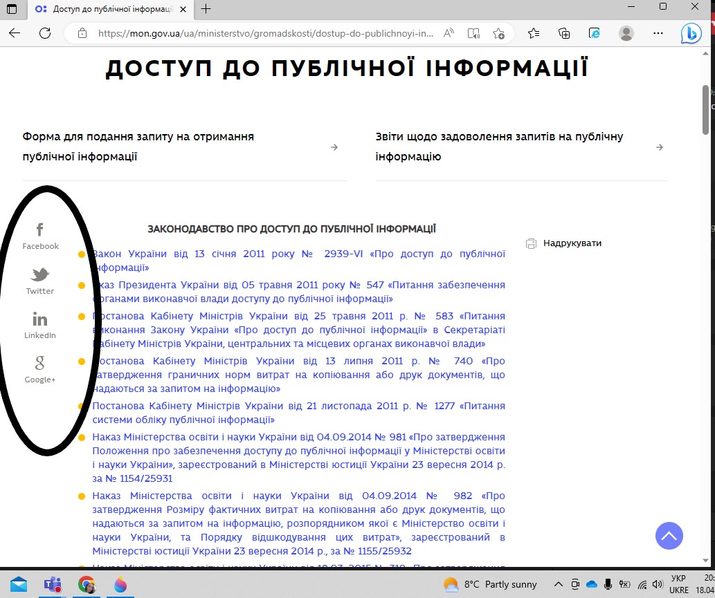Click the scroll-to-top round button
715x598 pixels.
click(x=669, y=536)
